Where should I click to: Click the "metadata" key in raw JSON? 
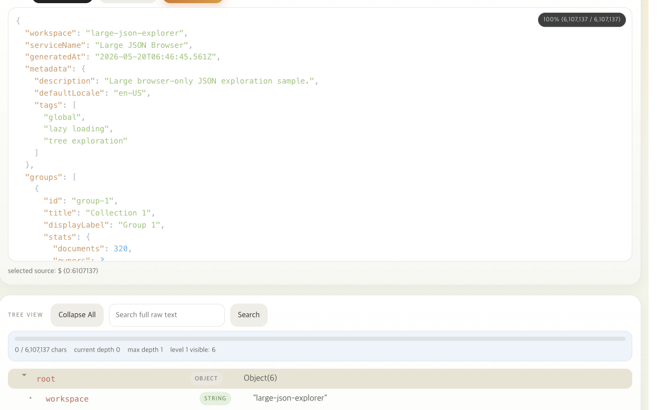(x=48, y=69)
